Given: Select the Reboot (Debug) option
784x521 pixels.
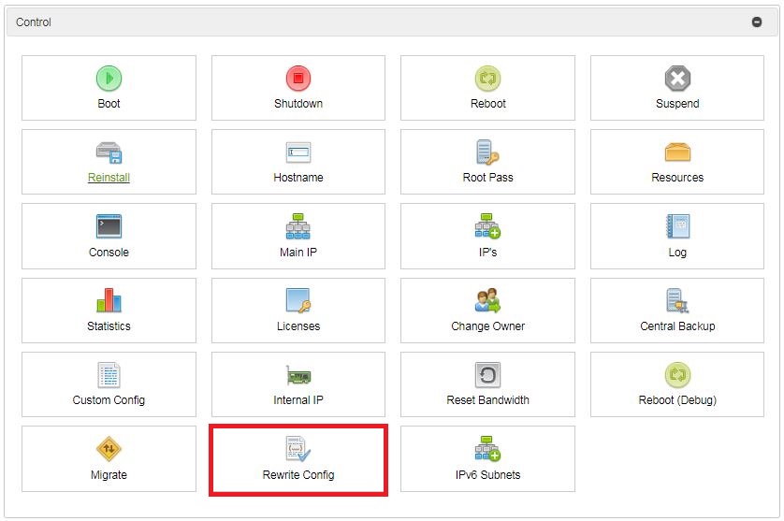Looking at the screenshot, I should [677, 384].
